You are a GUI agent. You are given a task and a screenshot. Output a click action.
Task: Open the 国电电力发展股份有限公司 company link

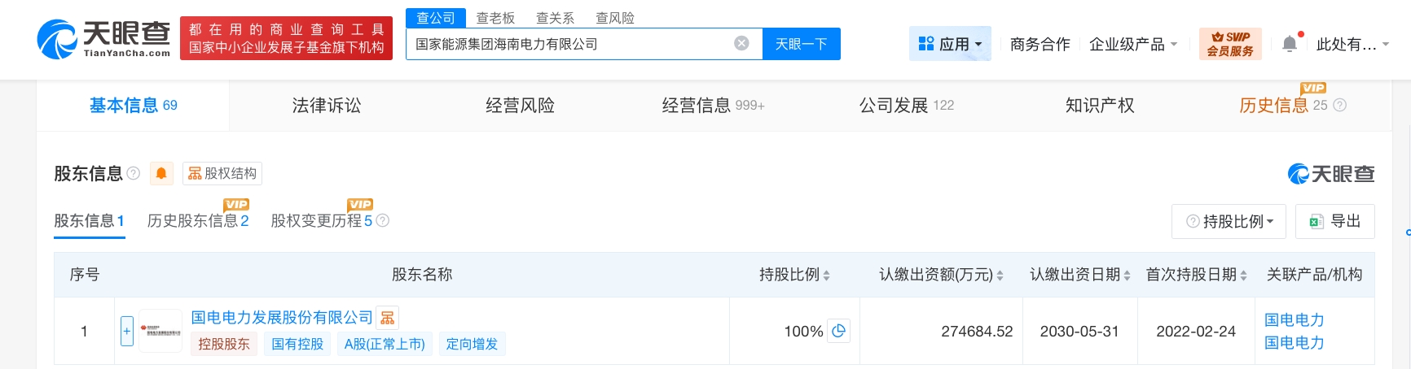pyautogui.click(x=282, y=318)
